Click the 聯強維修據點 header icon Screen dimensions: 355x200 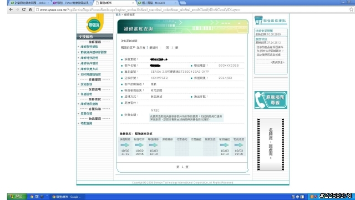pyautogui.click(x=271, y=21)
